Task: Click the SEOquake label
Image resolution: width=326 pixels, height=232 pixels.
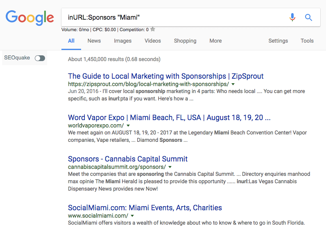Action: [x=17, y=58]
